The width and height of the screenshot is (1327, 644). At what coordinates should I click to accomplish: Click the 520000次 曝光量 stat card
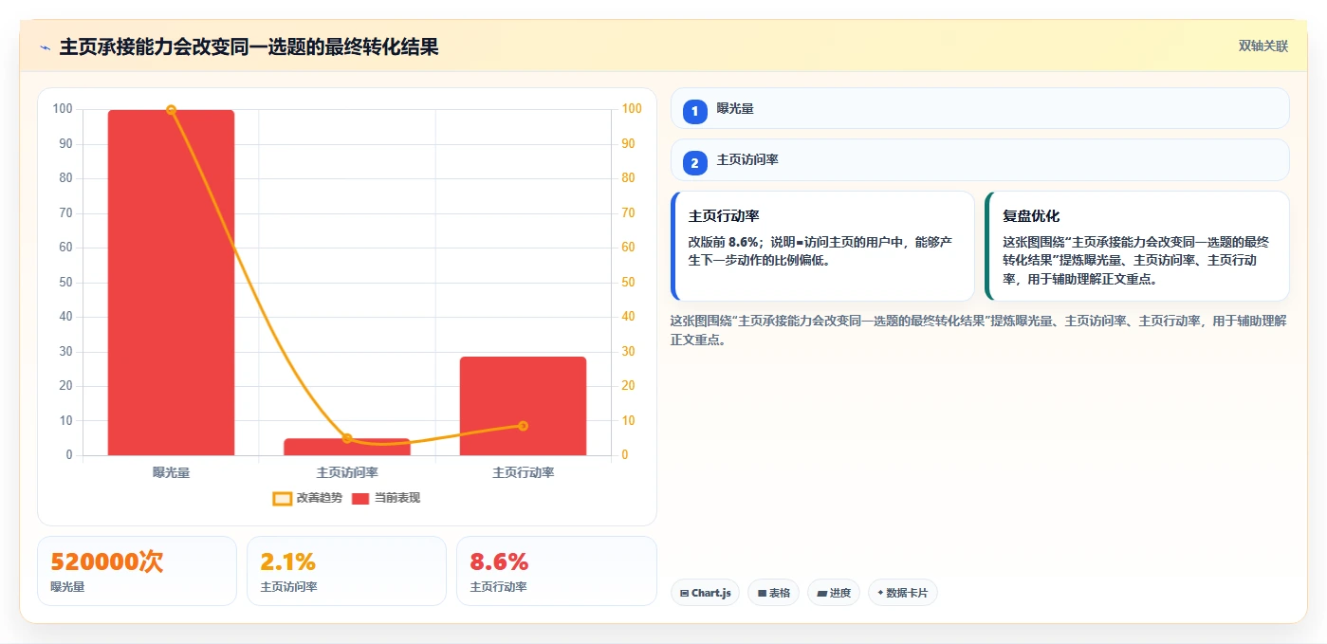(137, 571)
